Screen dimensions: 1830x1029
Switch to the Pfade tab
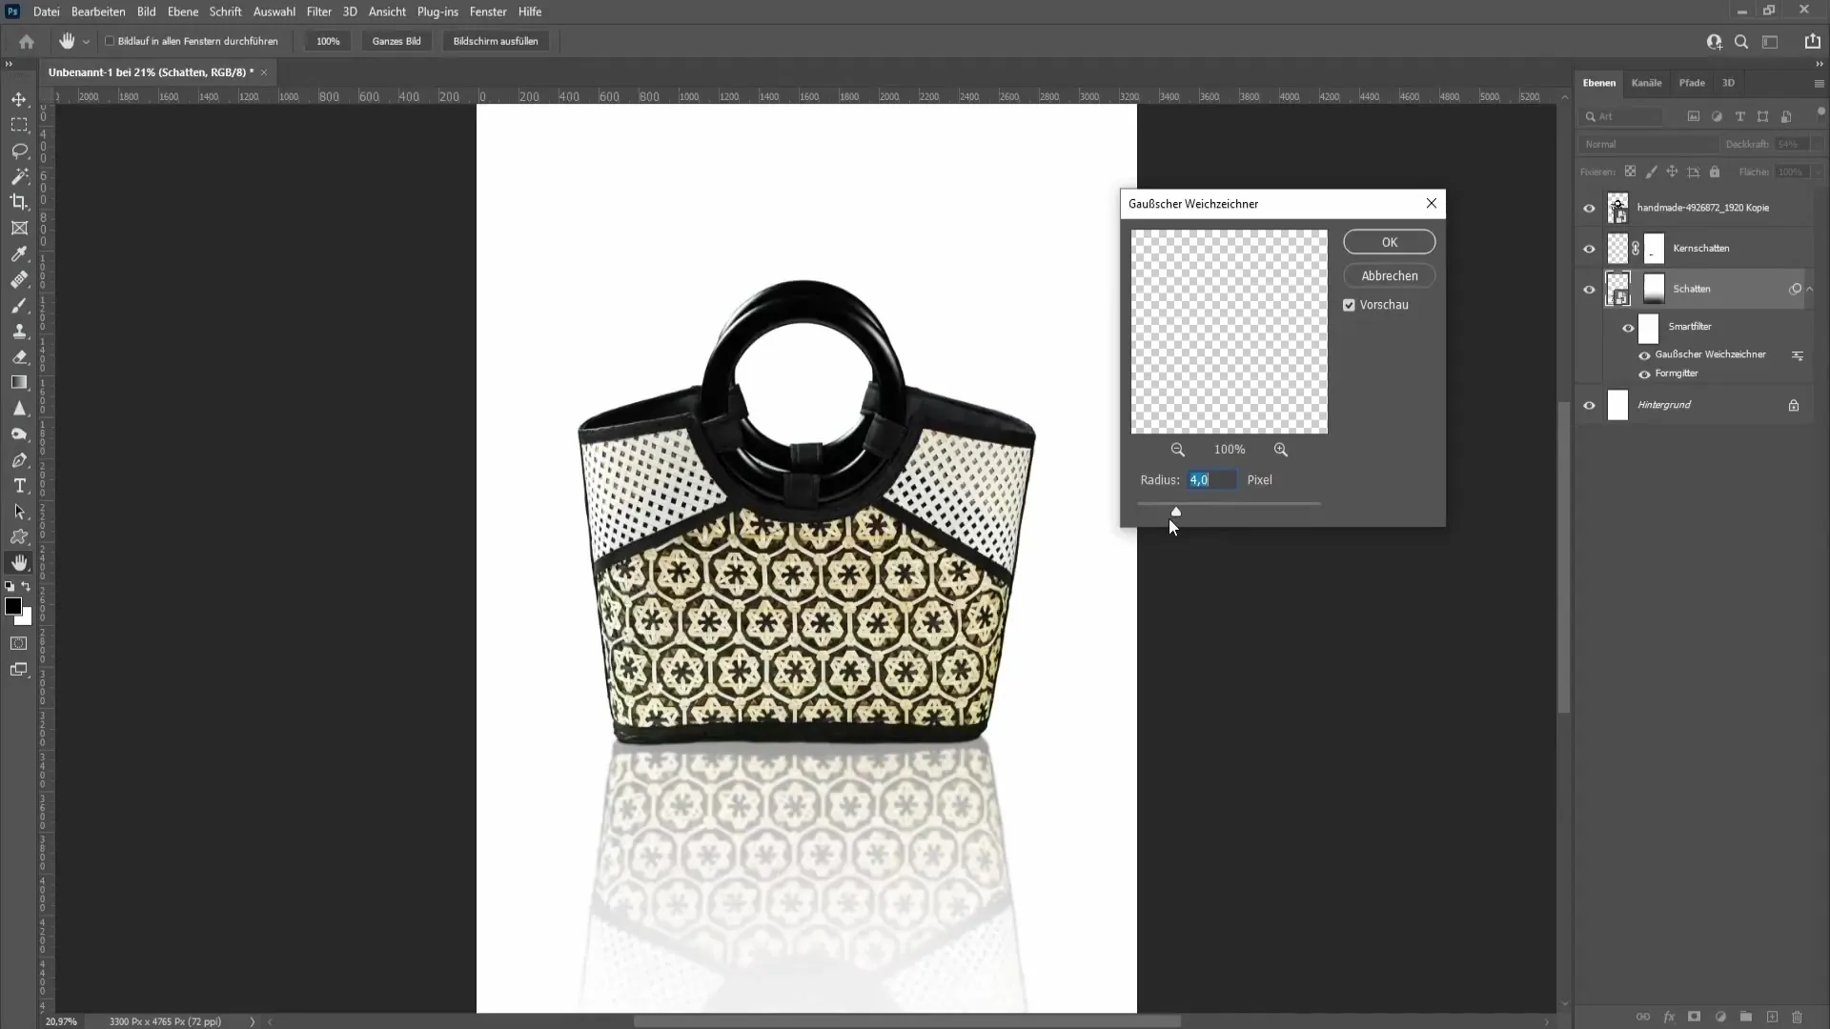[1692, 83]
